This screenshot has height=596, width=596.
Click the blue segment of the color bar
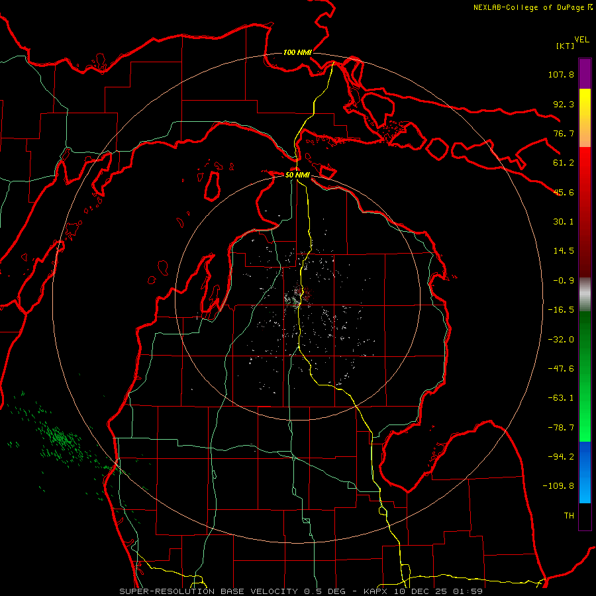pyautogui.click(x=585, y=472)
